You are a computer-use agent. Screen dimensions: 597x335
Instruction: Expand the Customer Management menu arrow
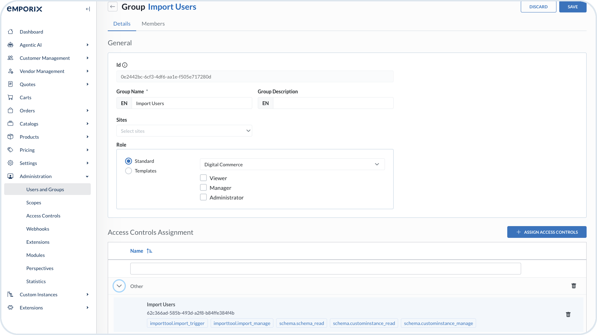pyautogui.click(x=87, y=58)
